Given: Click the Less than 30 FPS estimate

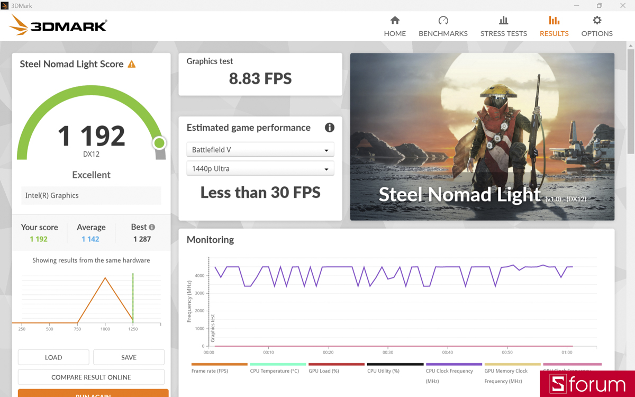Looking at the screenshot, I should 260,192.
